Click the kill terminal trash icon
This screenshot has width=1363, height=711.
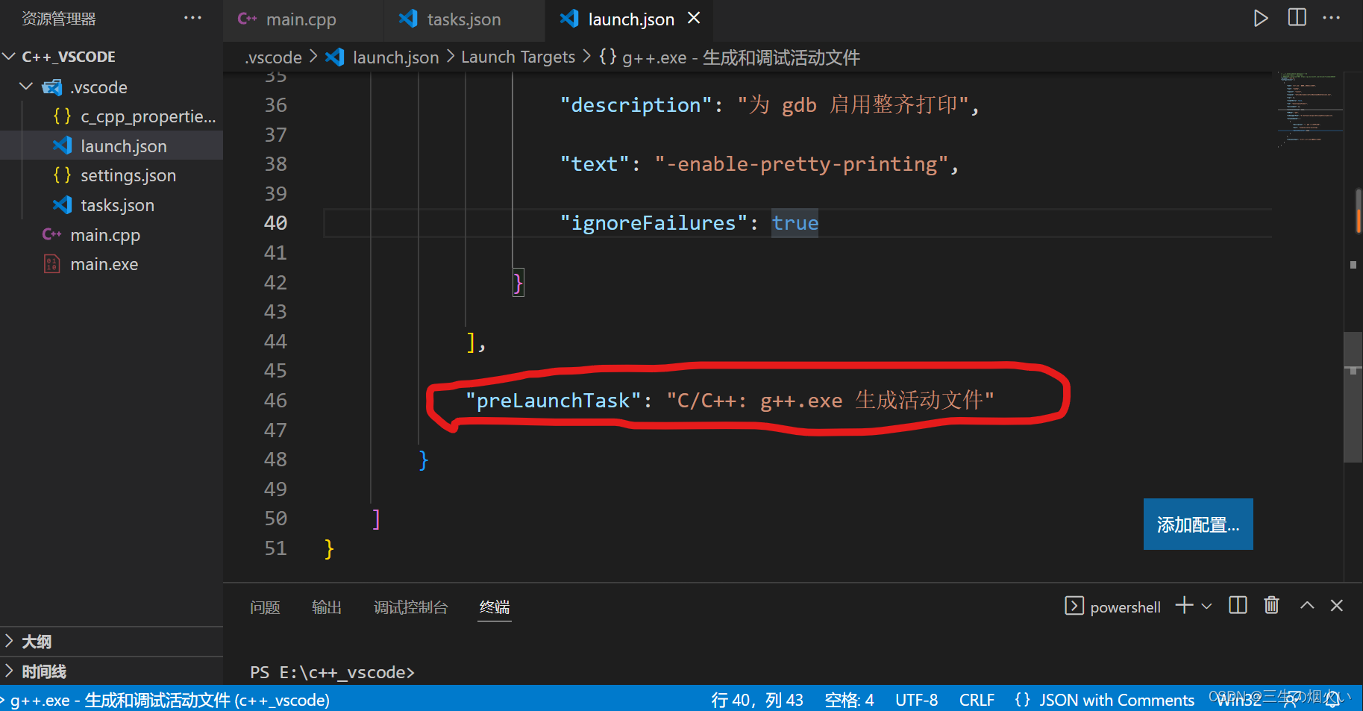[x=1271, y=605]
